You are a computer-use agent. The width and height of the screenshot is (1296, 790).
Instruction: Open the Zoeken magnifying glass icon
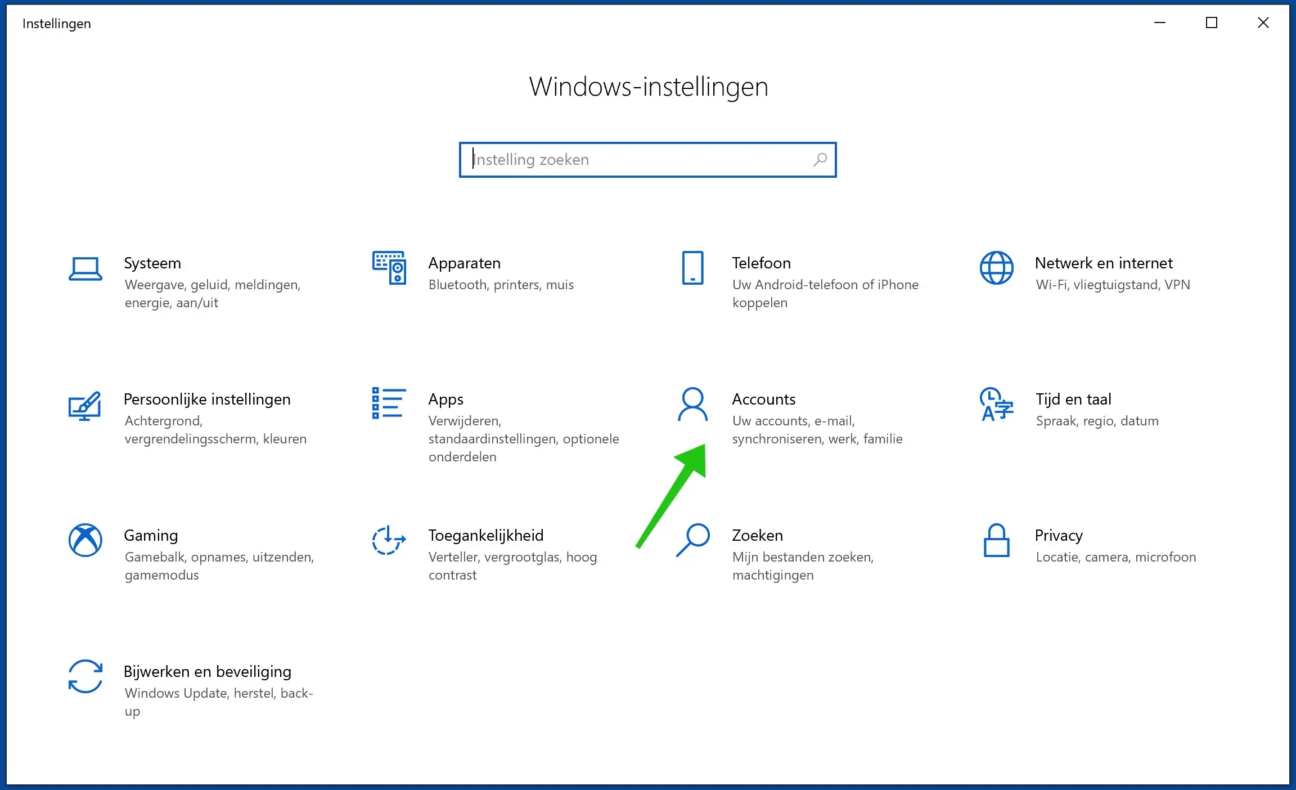[x=692, y=540]
